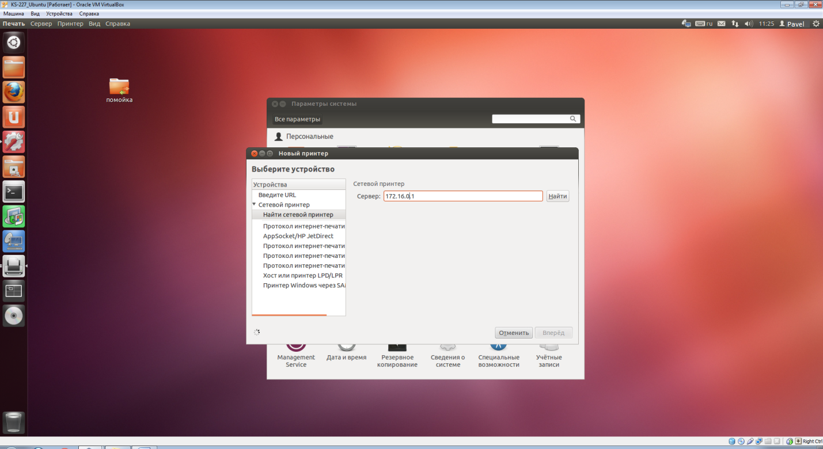Open System Settings wrench-and-gear launcher icon

pos(14,142)
